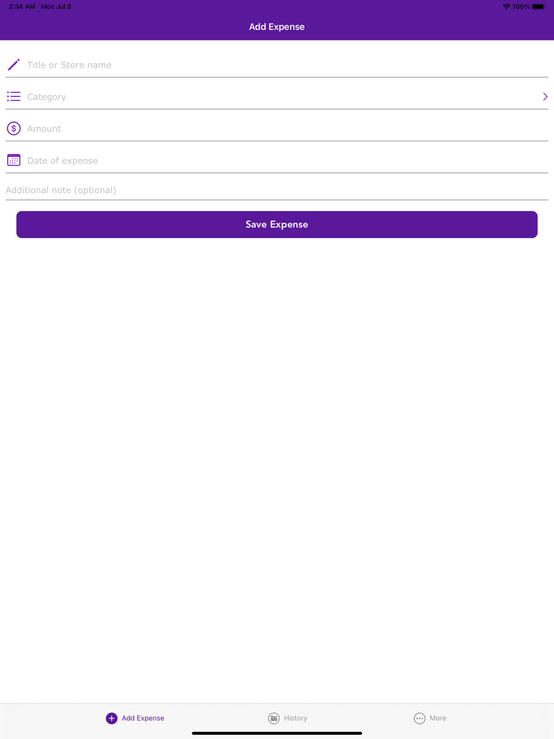Tap the Add Expense header title
Screen dimensions: 554x739
point(277,27)
